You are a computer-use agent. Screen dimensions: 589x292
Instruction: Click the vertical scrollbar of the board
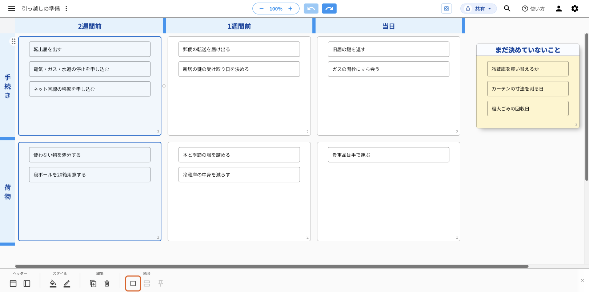[x=586, y=107]
